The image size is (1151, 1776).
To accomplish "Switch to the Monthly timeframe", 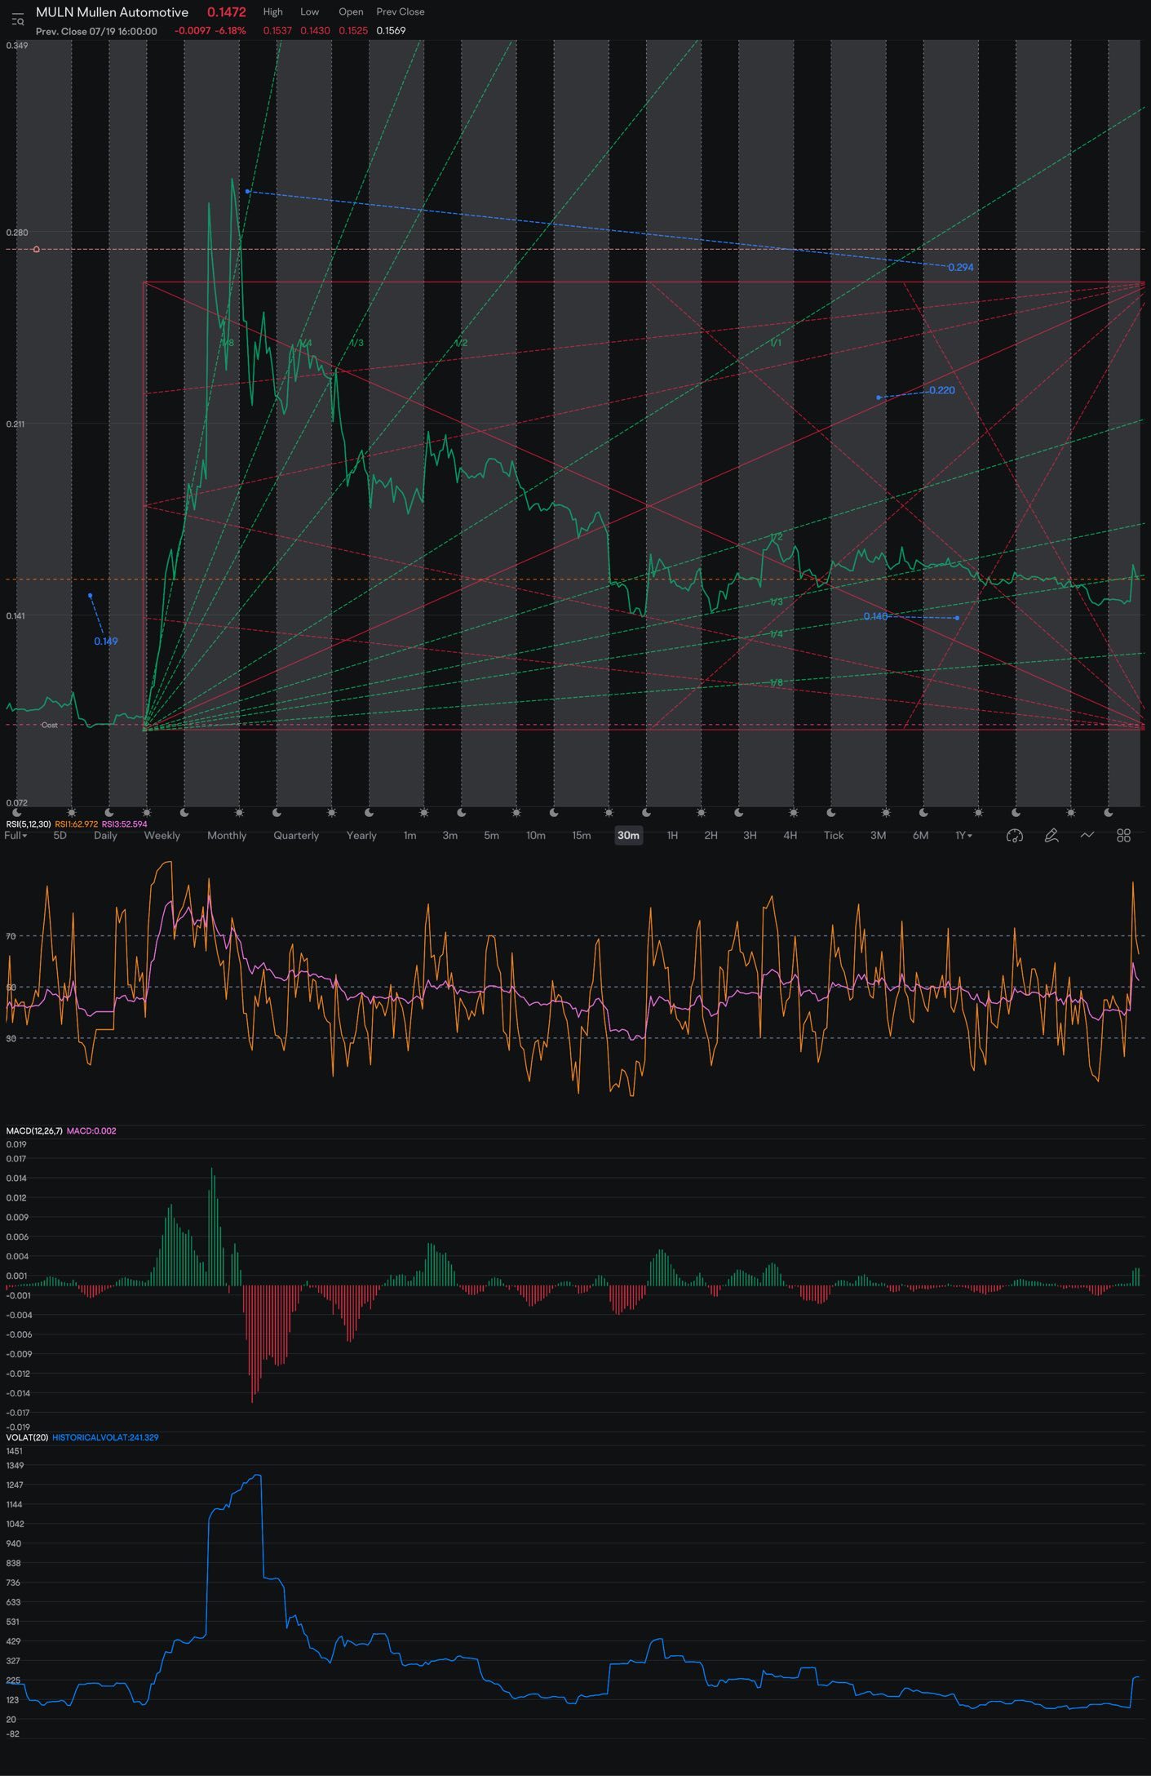I will tap(227, 836).
